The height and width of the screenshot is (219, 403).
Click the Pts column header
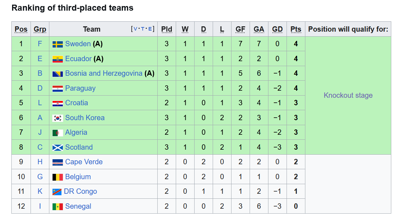296,29
